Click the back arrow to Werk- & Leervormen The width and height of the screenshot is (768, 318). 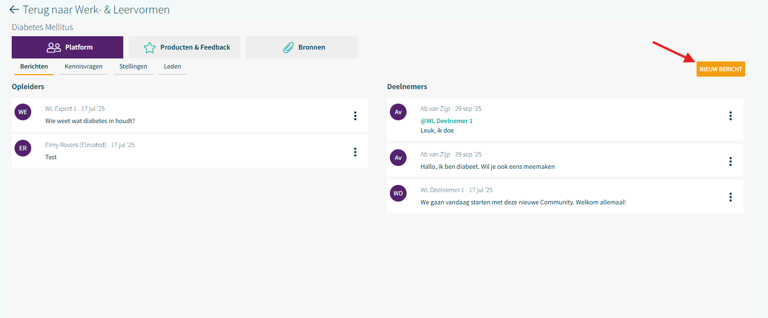(14, 10)
